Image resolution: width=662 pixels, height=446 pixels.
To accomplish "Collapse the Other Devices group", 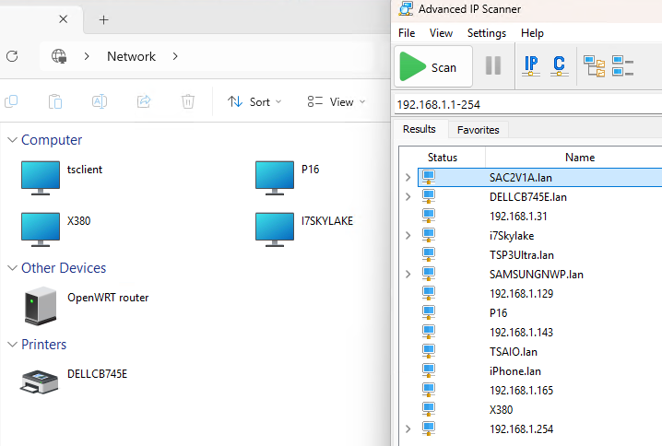I will (13, 268).
